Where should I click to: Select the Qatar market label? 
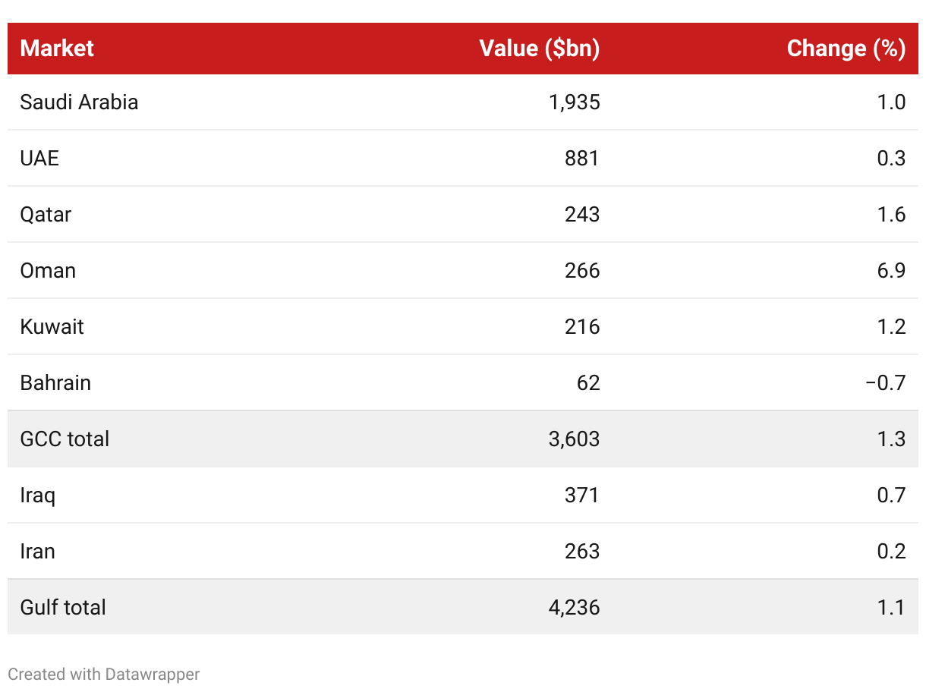[x=46, y=214]
